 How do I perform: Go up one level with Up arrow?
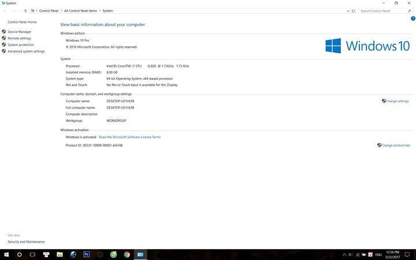[x=25, y=10]
